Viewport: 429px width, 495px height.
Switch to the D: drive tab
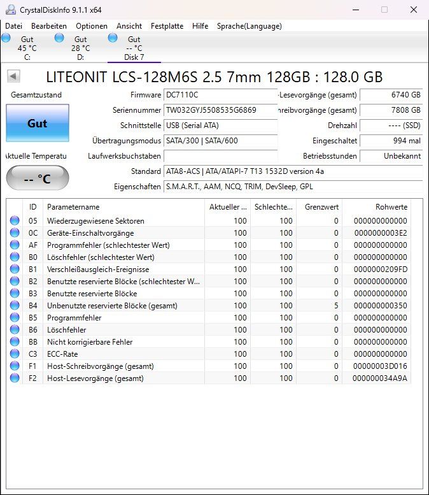80,48
